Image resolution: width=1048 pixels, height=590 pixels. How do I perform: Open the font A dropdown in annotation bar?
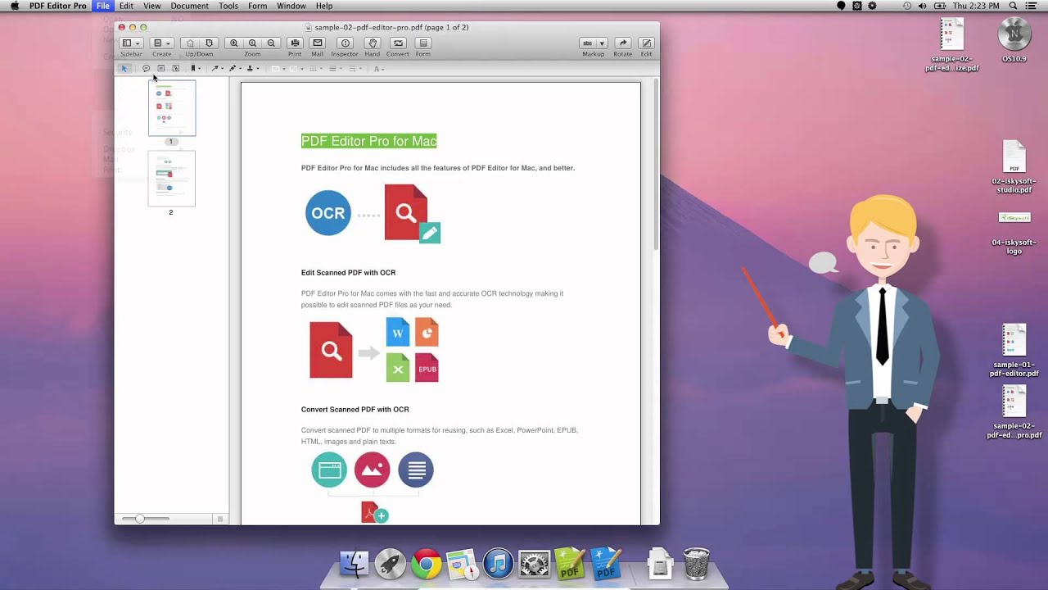point(378,69)
